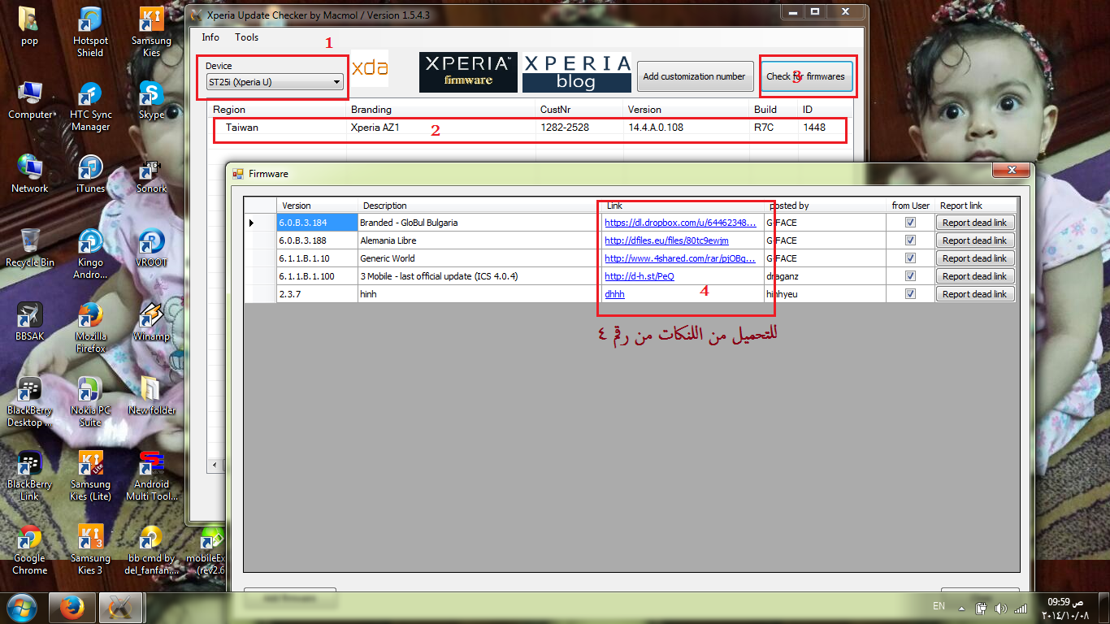Report dead link for 3 Mobile firmware
Viewport: 1110px width, 624px height.
tap(974, 276)
